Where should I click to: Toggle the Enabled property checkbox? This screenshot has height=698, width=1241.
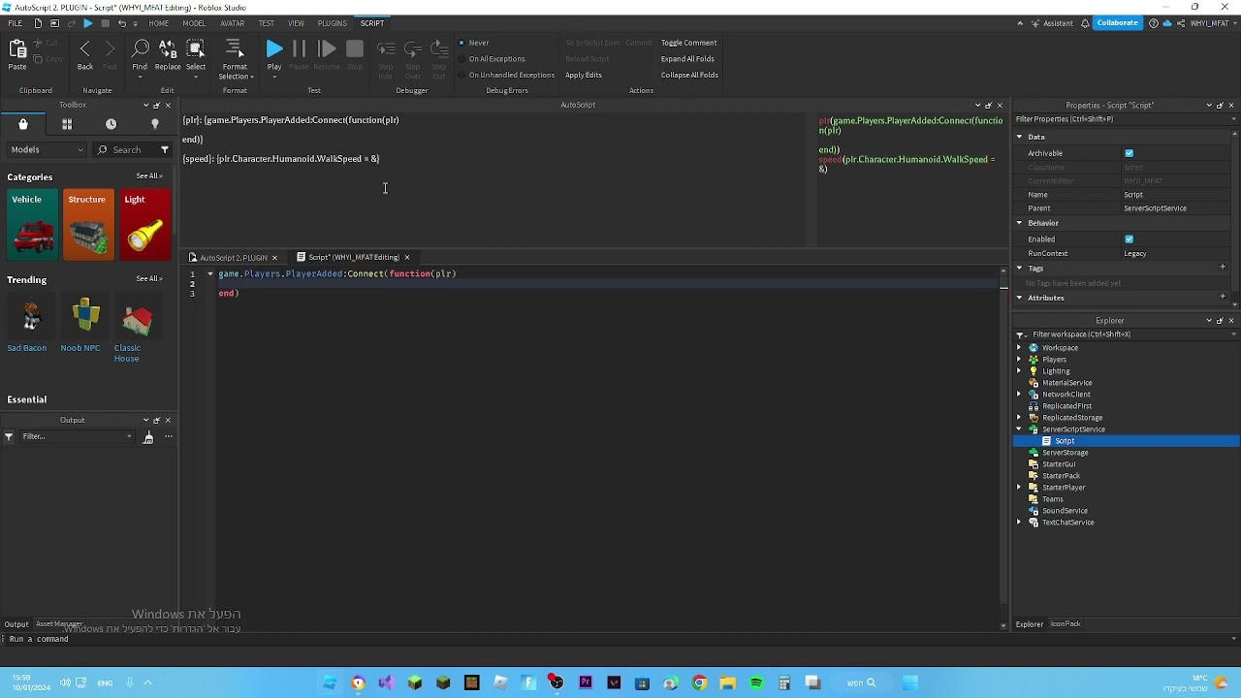(1129, 239)
